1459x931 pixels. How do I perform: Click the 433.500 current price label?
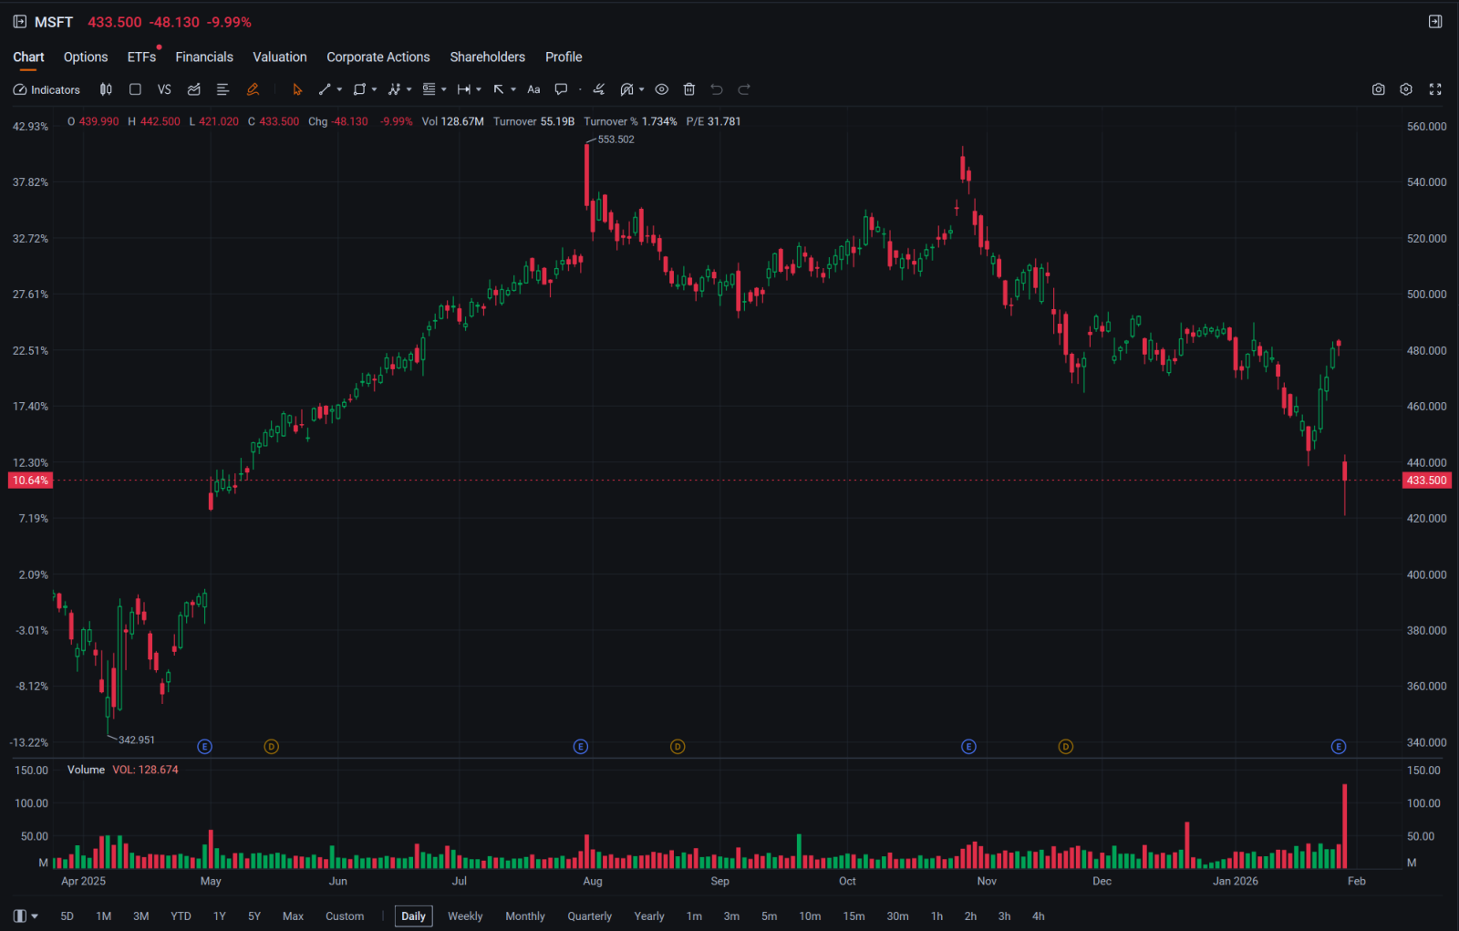coord(1426,481)
